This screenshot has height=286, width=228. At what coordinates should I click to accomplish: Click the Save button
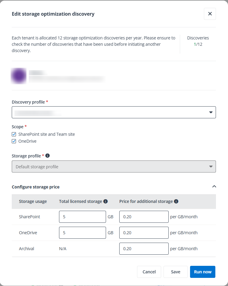[x=176, y=272]
